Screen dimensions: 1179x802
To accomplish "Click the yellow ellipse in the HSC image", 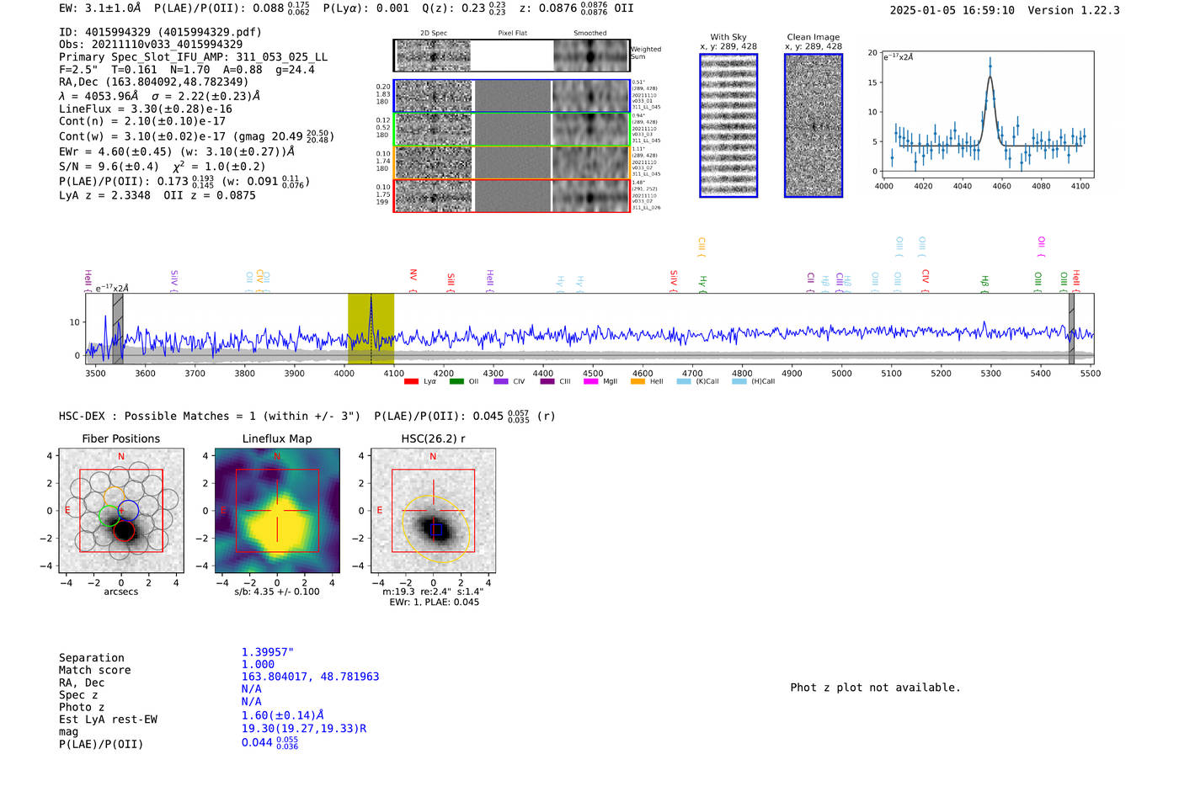I will (436, 528).
